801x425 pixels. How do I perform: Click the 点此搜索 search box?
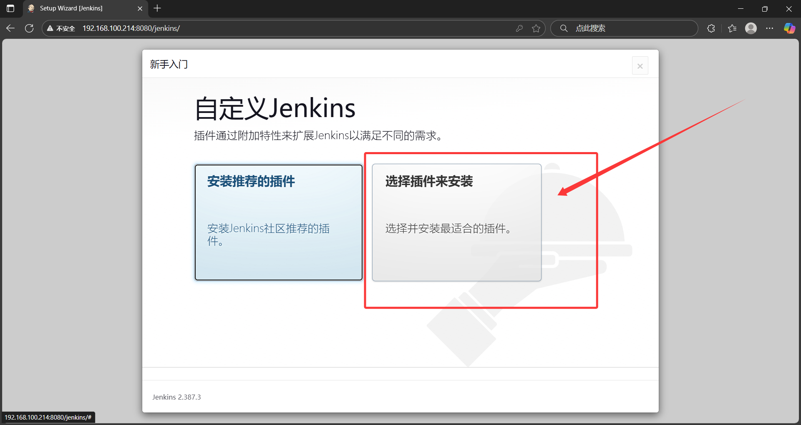(624, 28)
